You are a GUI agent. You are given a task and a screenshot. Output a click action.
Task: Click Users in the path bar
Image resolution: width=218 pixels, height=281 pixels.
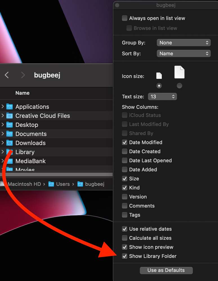tap(63, 184)
